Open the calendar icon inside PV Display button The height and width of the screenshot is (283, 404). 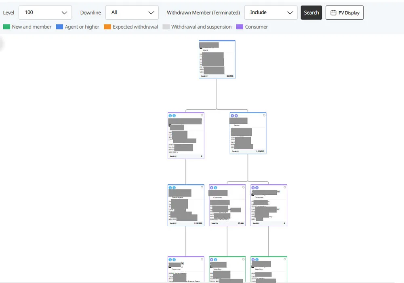pyautogui.click(x=333, y=12)
